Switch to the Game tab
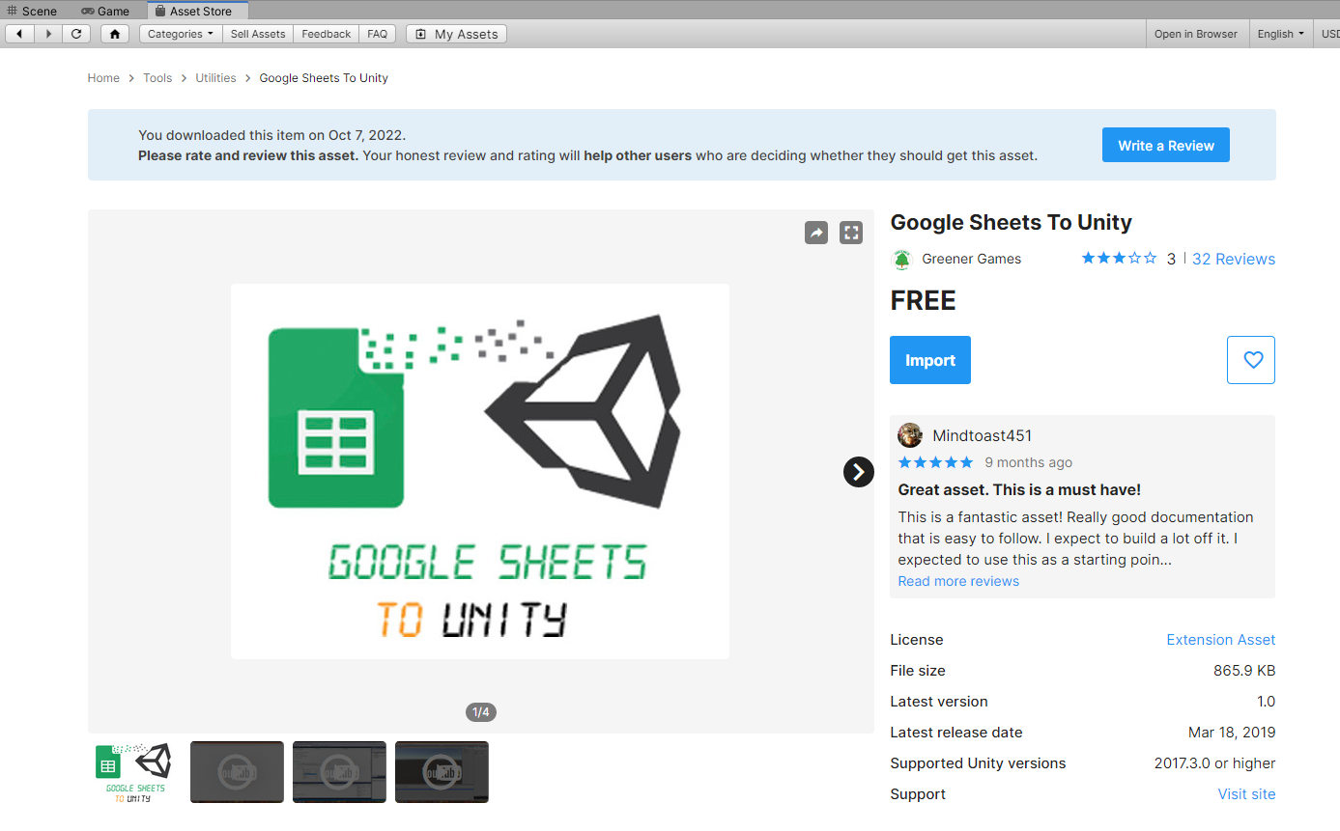 pos(105,11)
